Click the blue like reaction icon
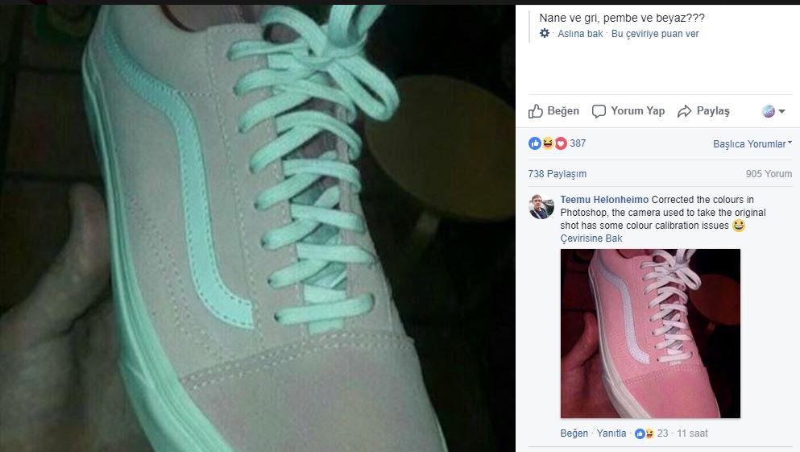Image resolution: width=800 pixels, height=452 pixels. click(x=534, y=143)
